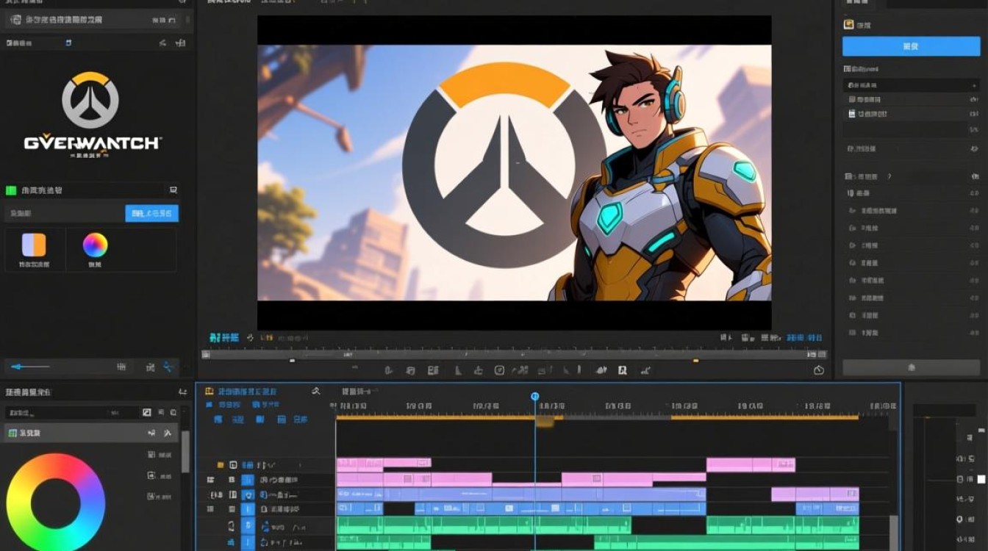This screenshot has height=551, width=988.
Task: Click the orange folder icon on top track header
Action: click(x=220, y=465)
